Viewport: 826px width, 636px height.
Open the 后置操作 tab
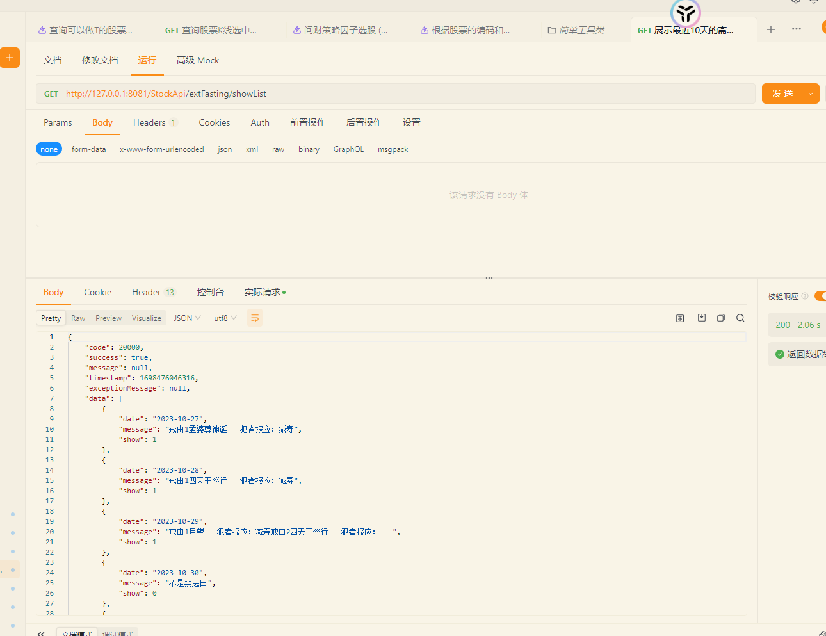click(364, 122)
